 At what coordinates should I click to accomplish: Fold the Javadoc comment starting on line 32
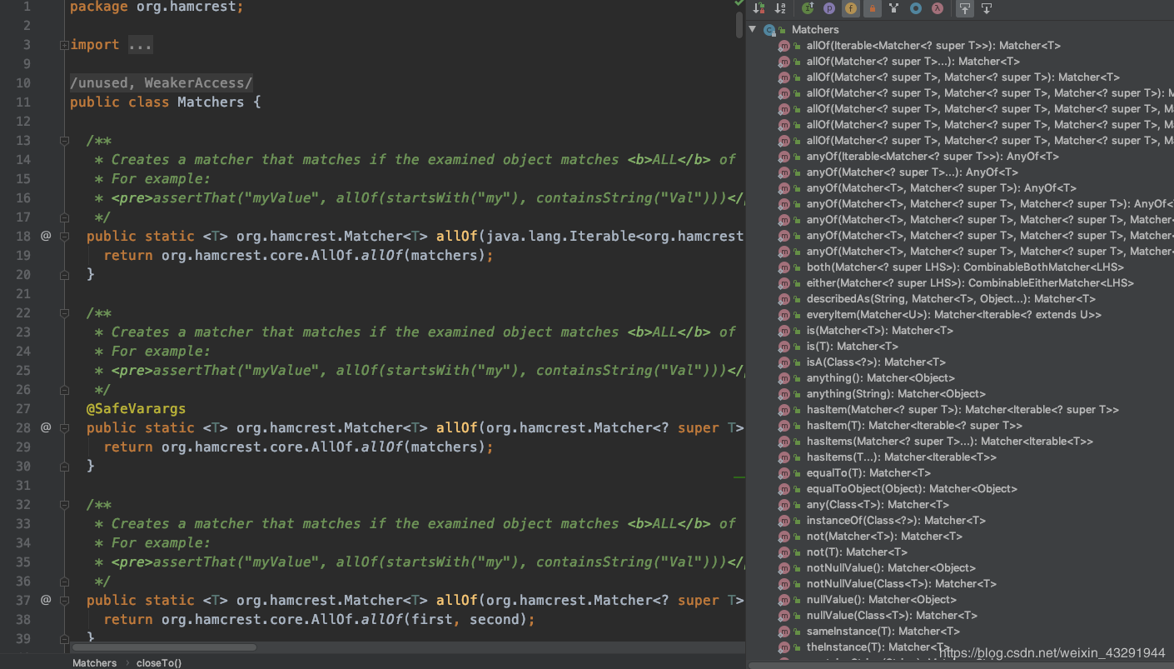tap(64, 505)
